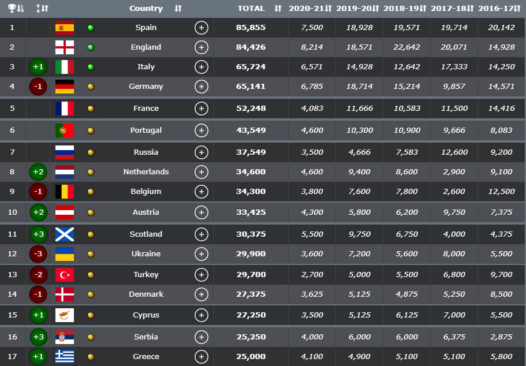Click the green status dot beside England
Image resolution: width=526 pixels, height=366 pixels.
coord(91,47)
